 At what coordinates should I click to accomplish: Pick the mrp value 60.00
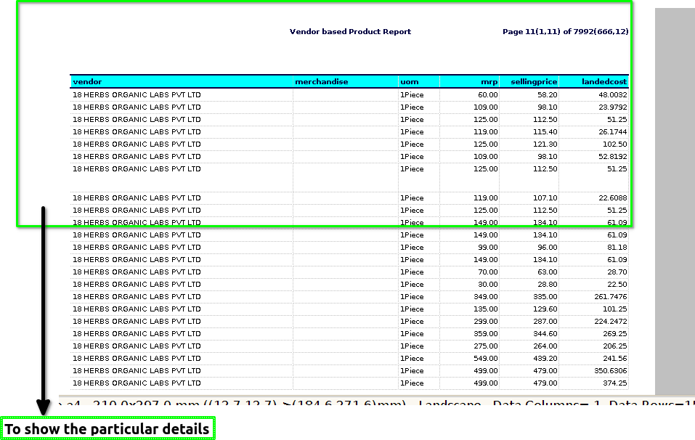tap(487, 95)
